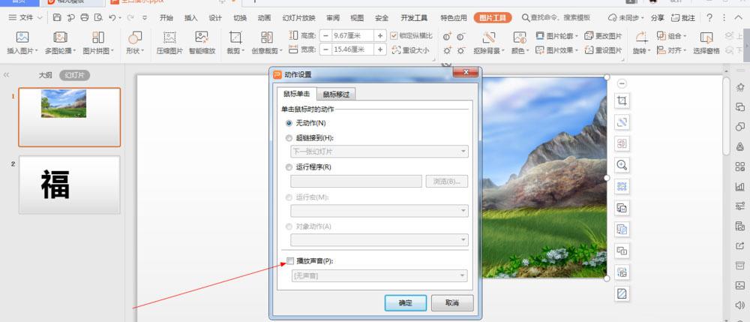Expand the Group (组合) dropdown
The height and width of the screenshot is (322, 750).
(x=685, y=36)
